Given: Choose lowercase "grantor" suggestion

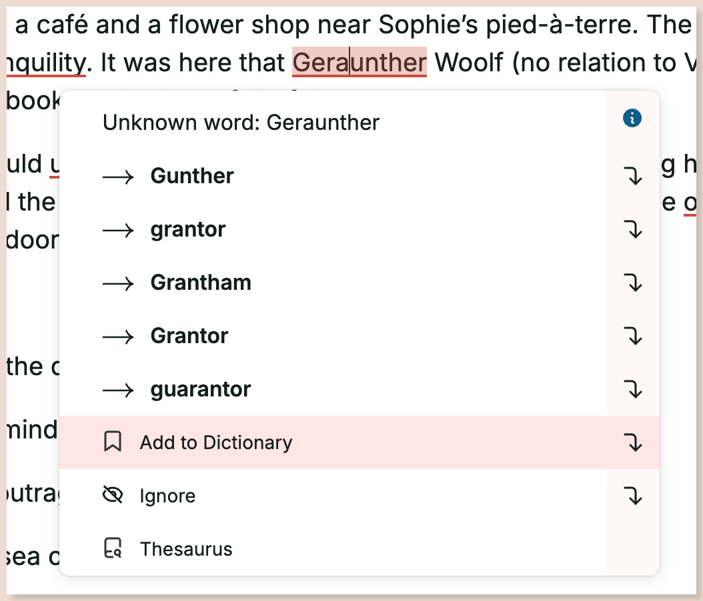Looking at the screenshot, I should coord(188,229).
